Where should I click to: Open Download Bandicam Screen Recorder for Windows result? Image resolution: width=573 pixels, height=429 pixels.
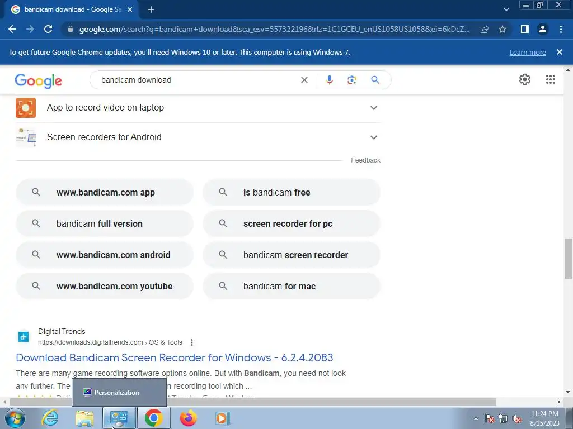[175, 357]
